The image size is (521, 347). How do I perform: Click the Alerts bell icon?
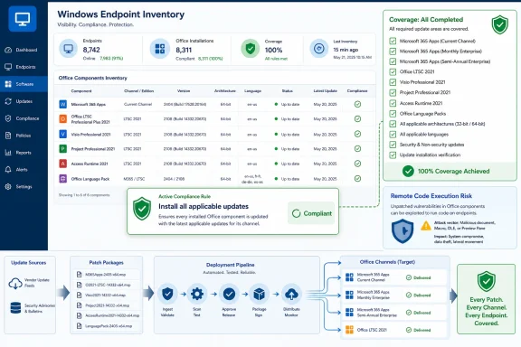tap(8, 170)
